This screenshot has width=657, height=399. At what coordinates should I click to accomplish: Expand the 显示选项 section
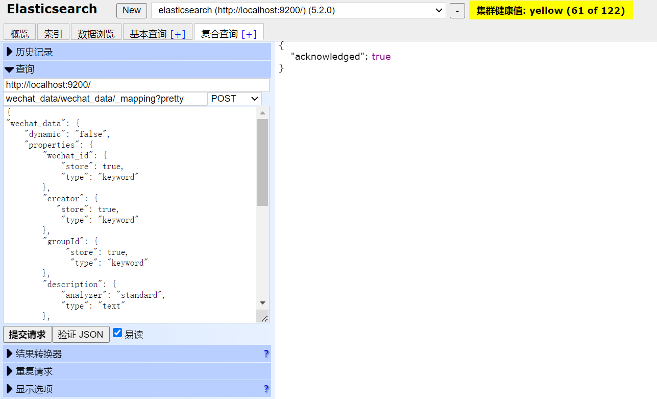(x=137, y=389)
